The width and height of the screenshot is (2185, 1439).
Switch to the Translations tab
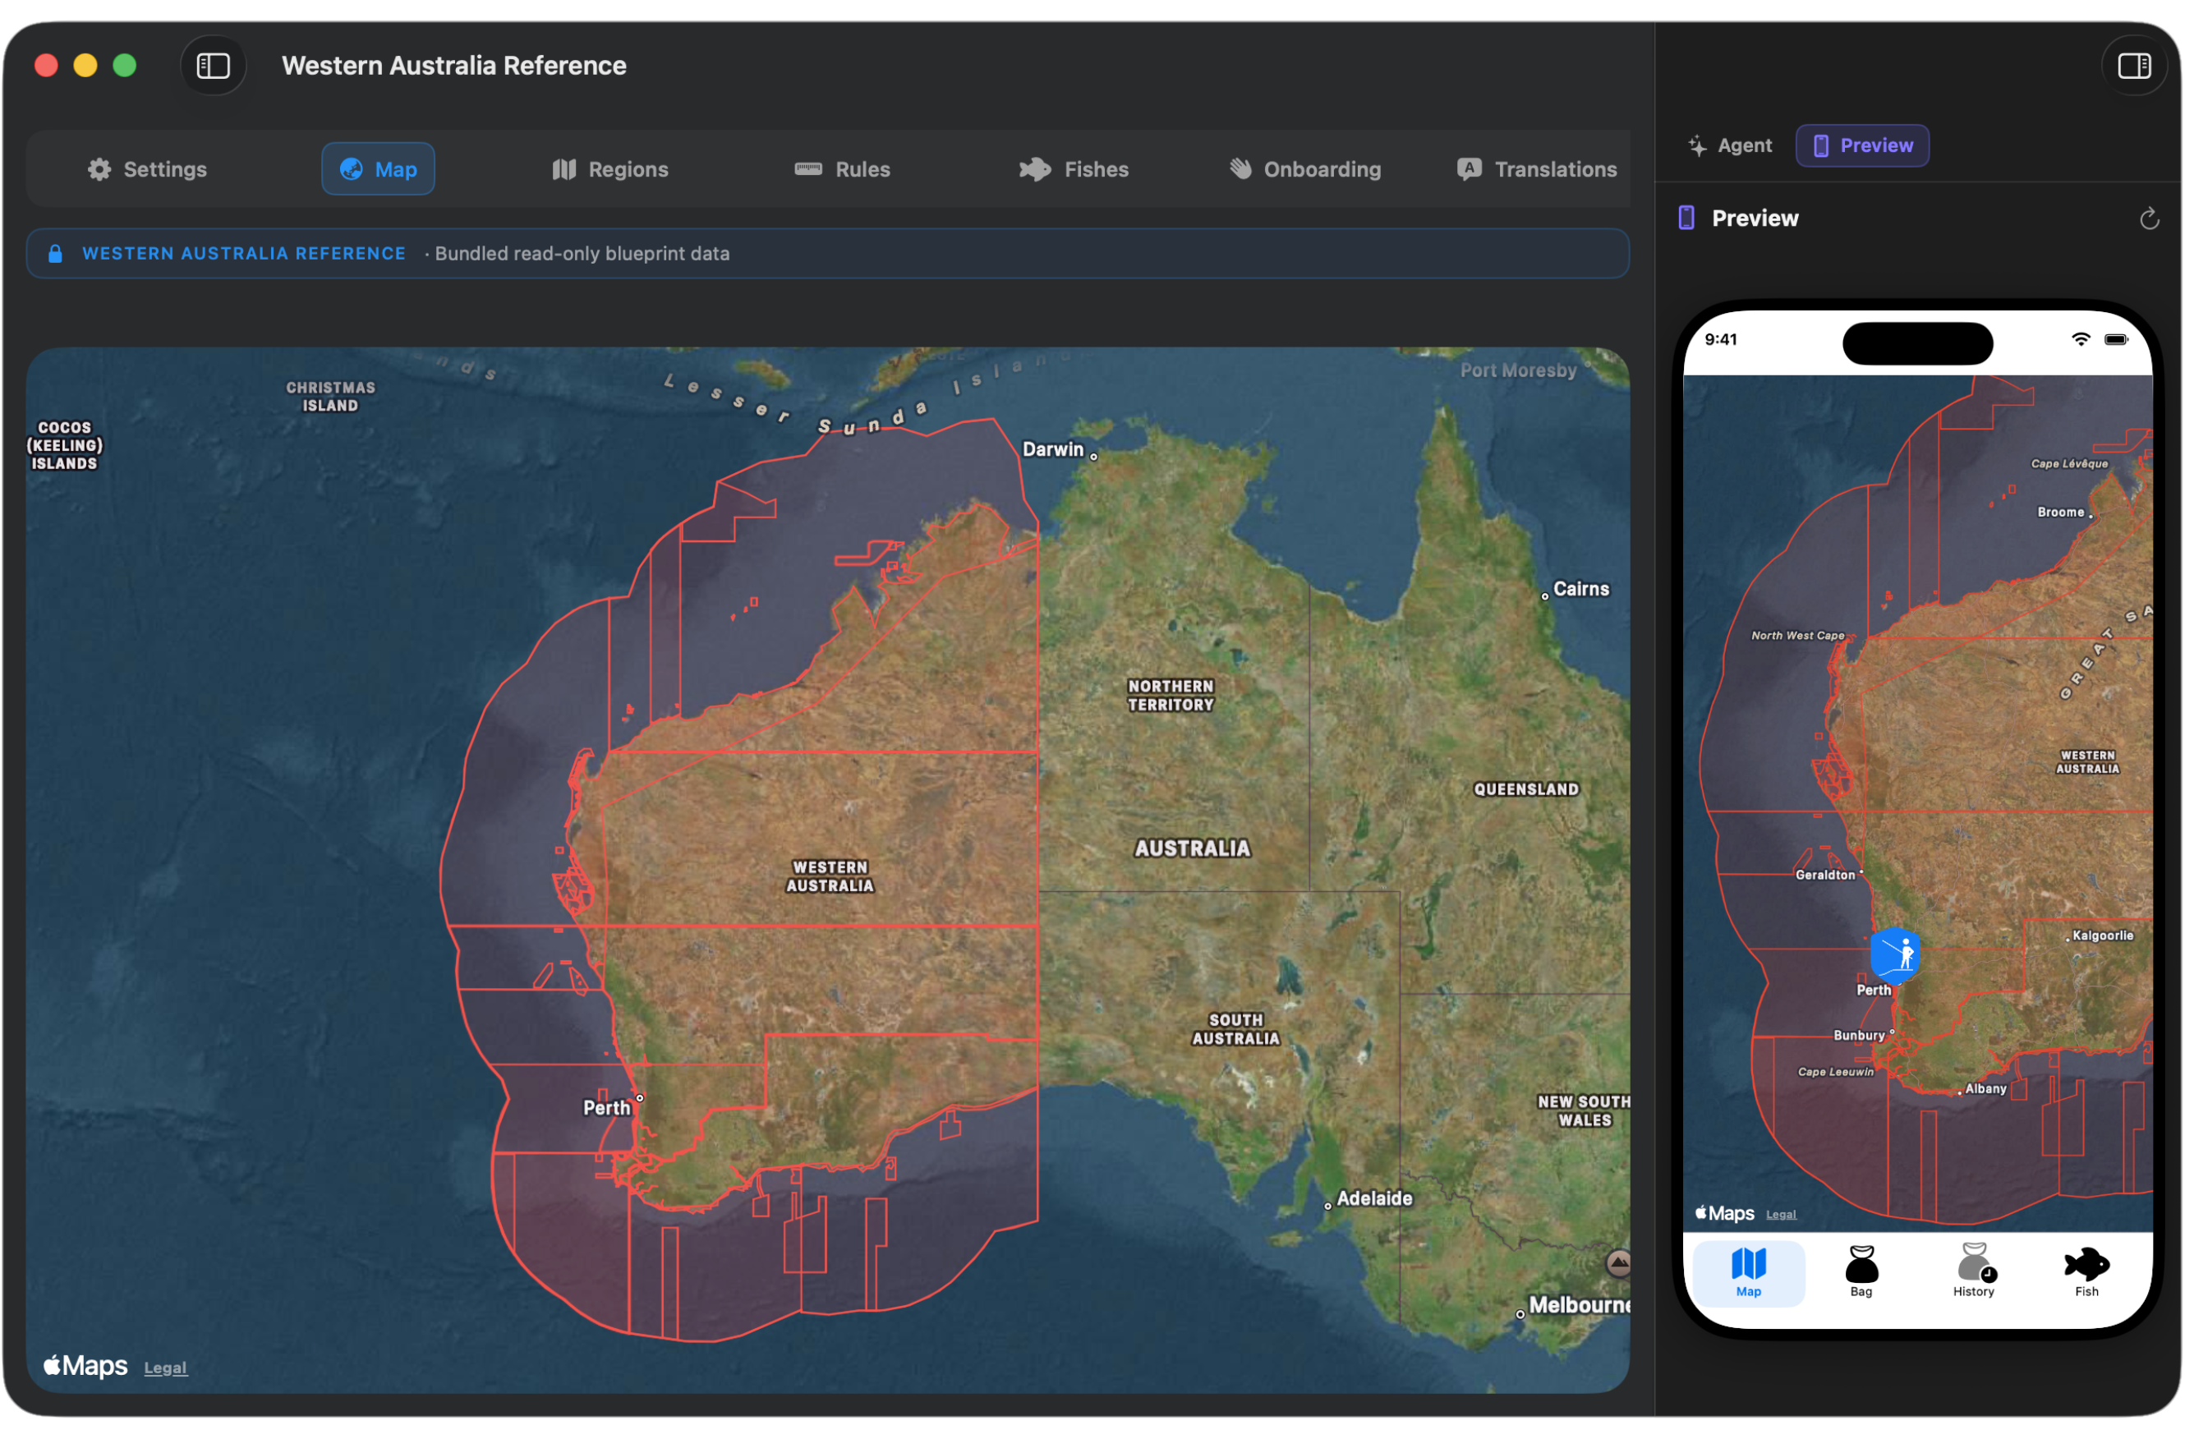(1537, 169)
